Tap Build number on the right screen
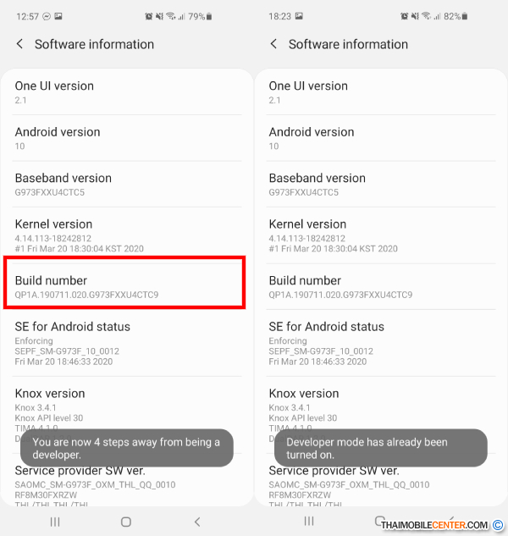The image size is (508, 536). (x=381, y=286)
